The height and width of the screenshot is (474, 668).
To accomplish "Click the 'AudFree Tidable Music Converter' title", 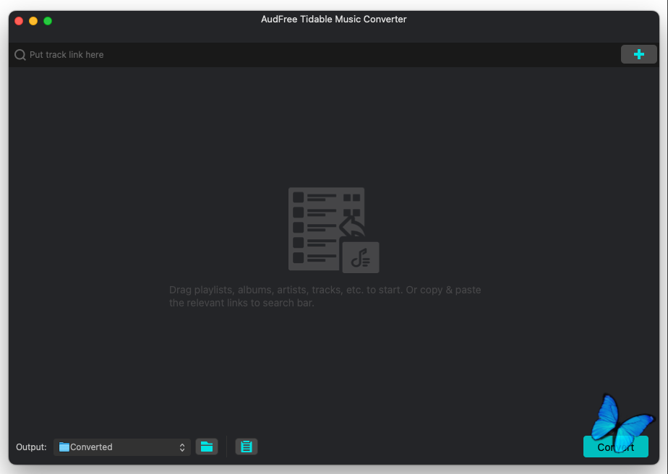I will click(x=333, y=20).
